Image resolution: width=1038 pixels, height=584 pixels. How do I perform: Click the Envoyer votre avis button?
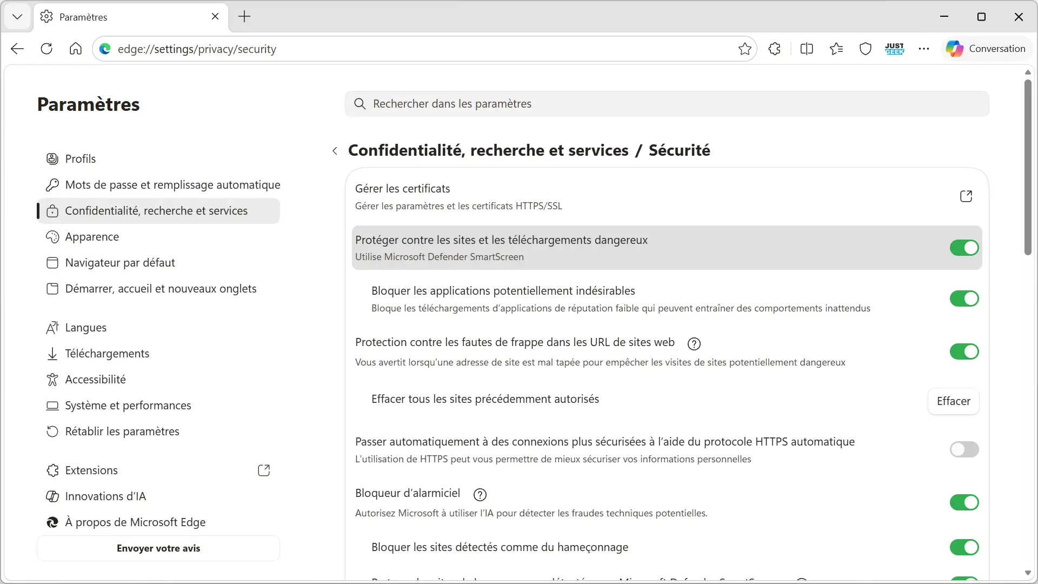[158, 548]
